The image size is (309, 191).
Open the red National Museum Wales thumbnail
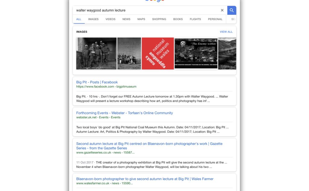158,54
